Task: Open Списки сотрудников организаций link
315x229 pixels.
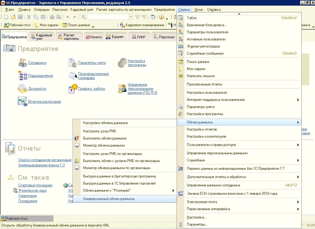Action: 45,160
